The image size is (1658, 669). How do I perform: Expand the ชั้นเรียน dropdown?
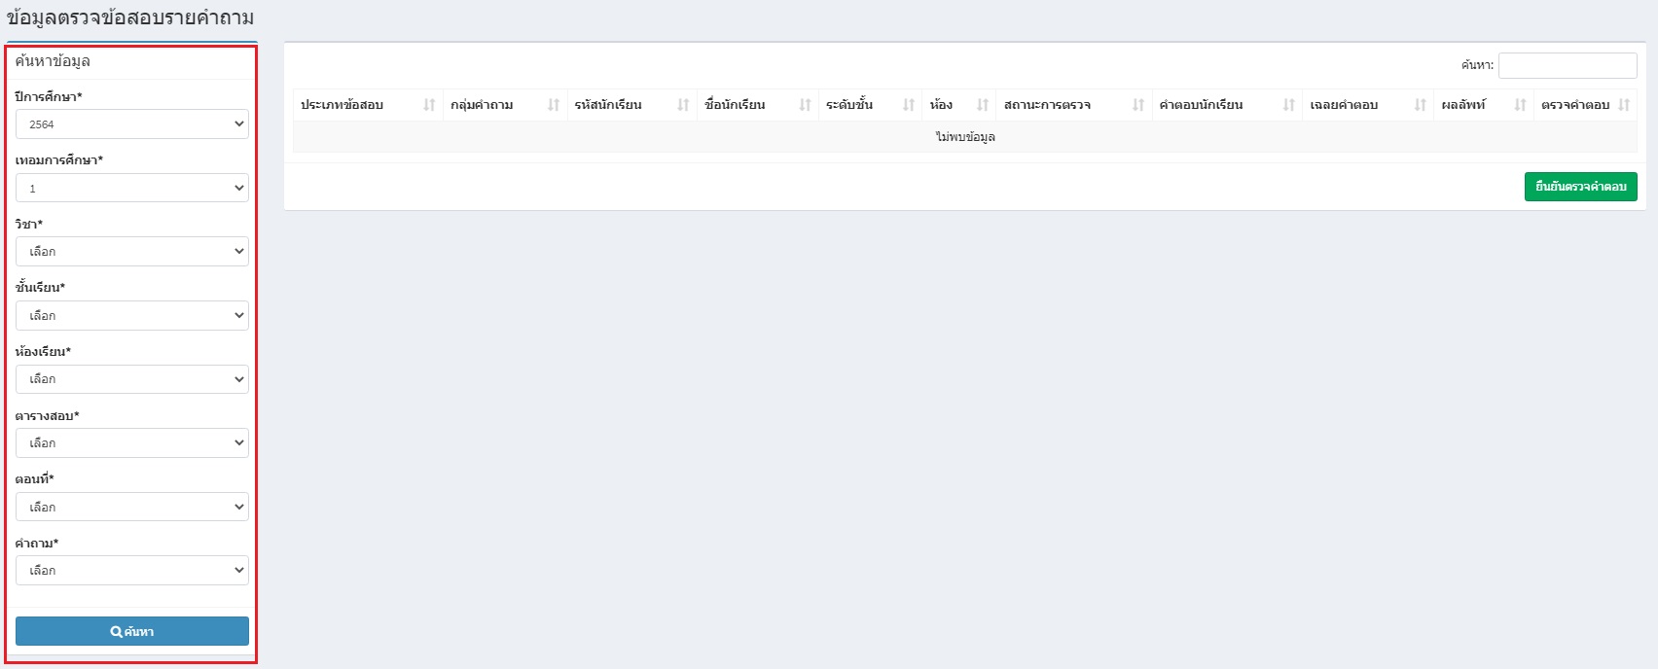pyautogui.click(x=132, y=315)
